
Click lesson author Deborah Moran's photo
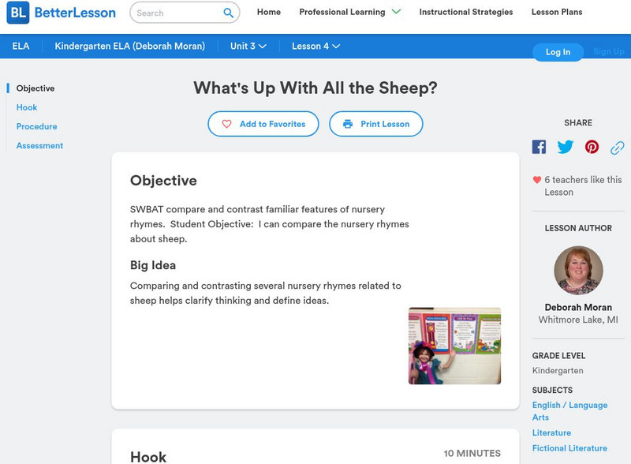578,269
